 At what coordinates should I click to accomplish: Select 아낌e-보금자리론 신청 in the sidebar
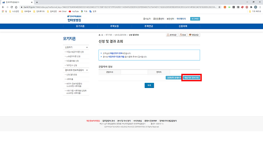coord(75,52)
